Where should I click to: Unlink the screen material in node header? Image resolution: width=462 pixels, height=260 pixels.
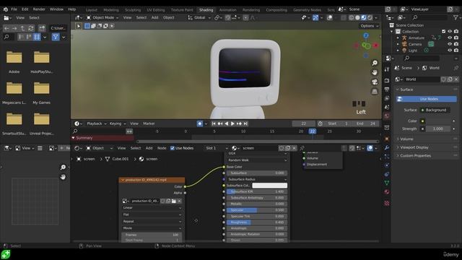[294, 148]
